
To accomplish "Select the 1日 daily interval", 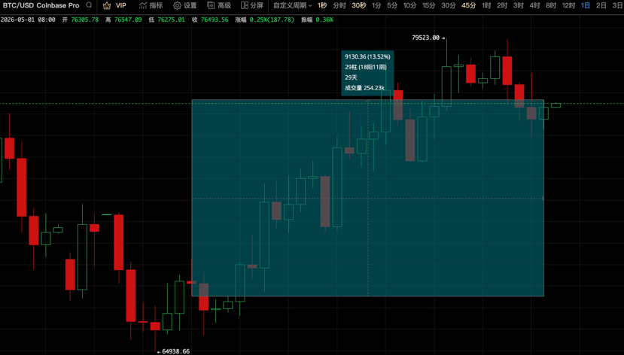I will pos(586,5).
